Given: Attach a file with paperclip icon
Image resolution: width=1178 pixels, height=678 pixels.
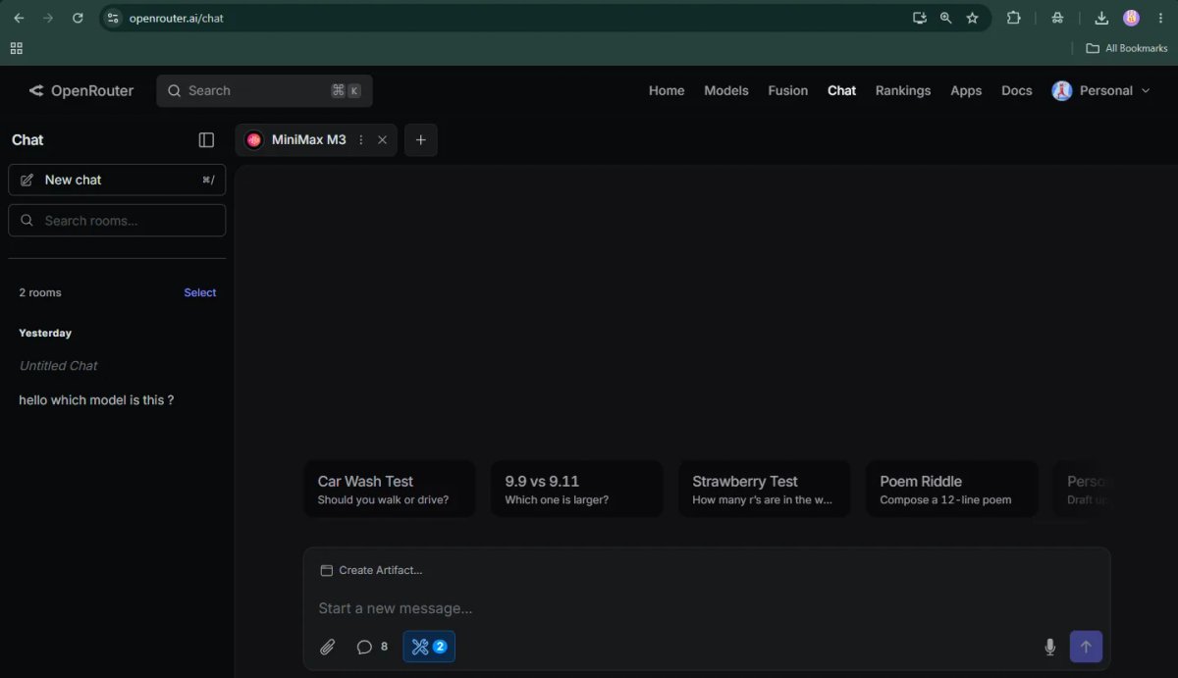Looking at the screenshot, I should coord(328,647).
